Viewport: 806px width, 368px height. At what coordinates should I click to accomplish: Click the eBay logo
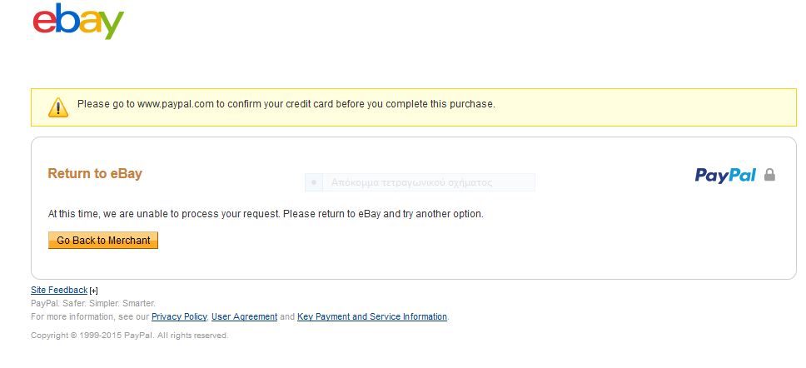[x=78, y=21]
